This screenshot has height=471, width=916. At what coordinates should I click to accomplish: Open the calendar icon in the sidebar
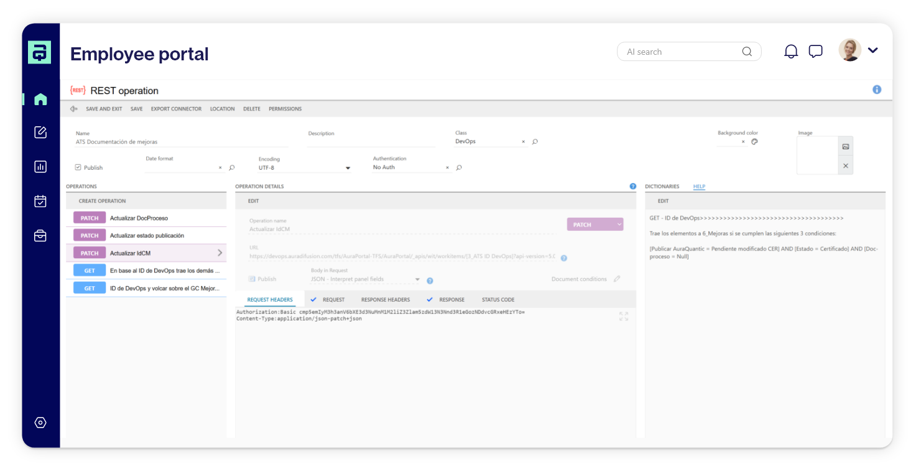coord(40,201)
